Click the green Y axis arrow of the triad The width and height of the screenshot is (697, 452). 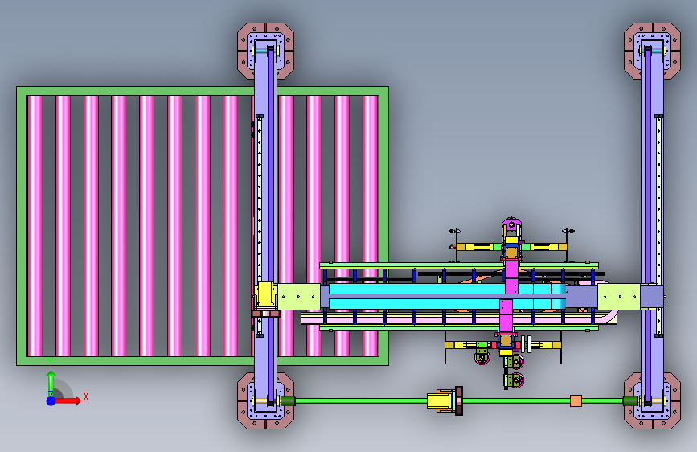click(x=51, y=382)
